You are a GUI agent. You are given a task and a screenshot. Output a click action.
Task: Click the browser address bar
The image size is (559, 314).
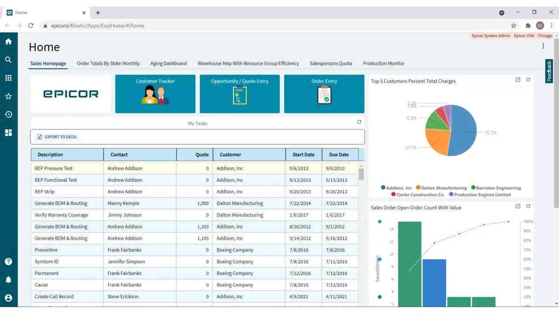(275, 26)
